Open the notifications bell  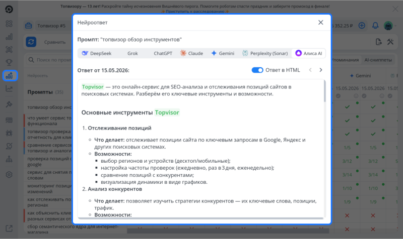coord(375,26)
